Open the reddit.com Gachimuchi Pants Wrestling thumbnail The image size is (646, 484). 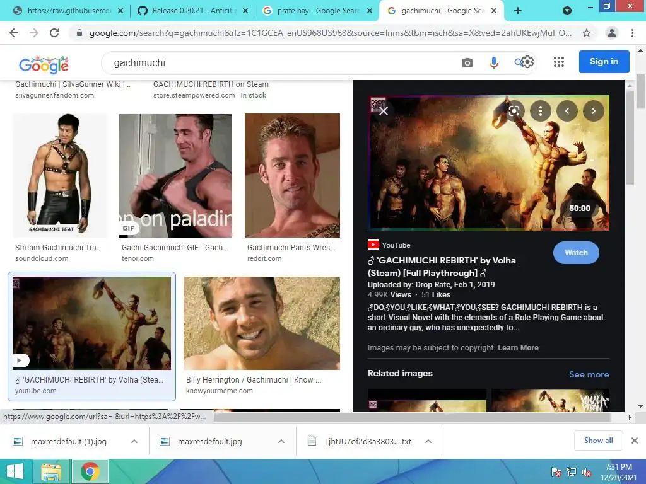[292, 176]
